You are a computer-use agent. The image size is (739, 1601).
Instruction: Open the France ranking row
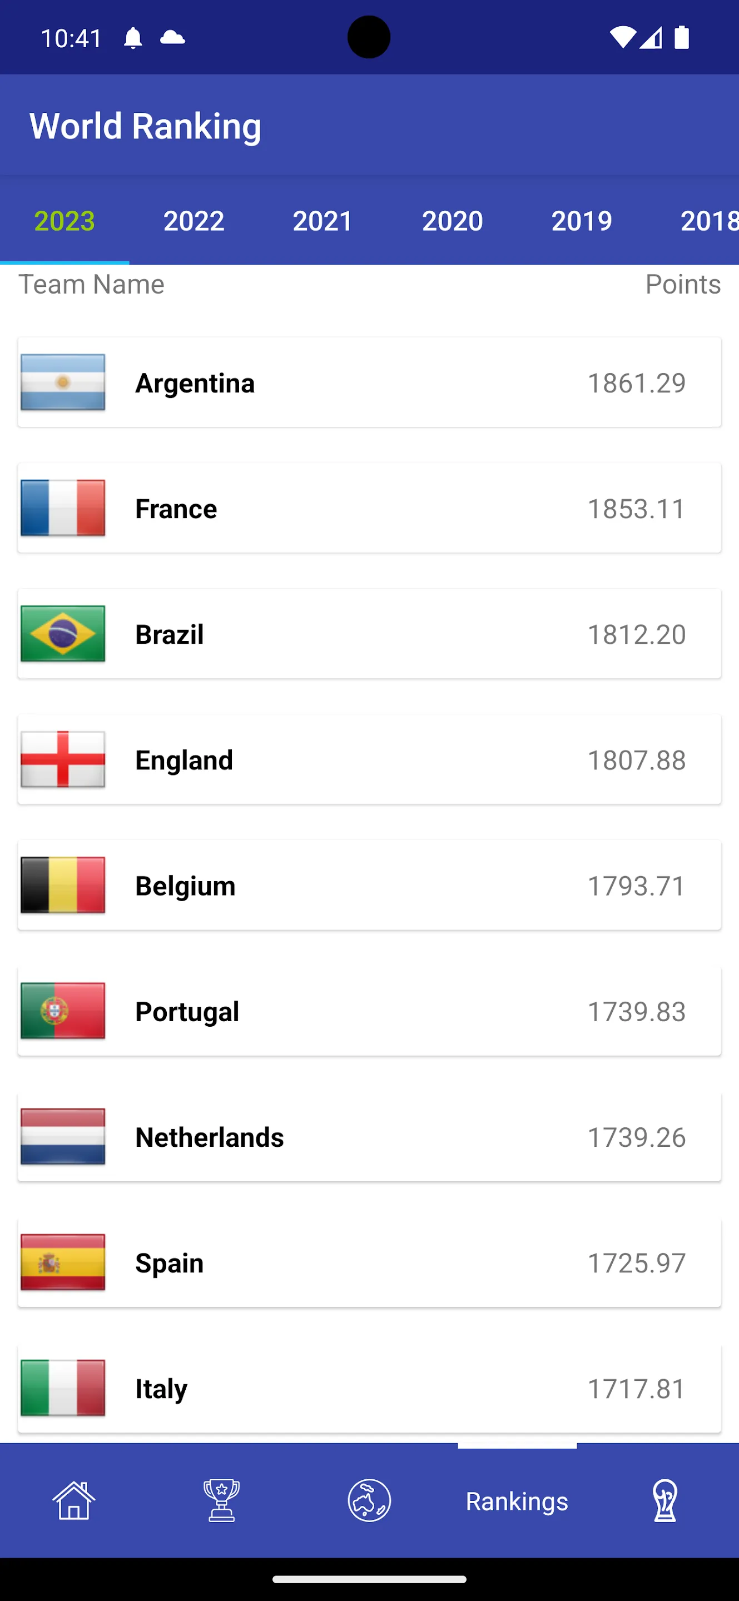tap(369, 508)
